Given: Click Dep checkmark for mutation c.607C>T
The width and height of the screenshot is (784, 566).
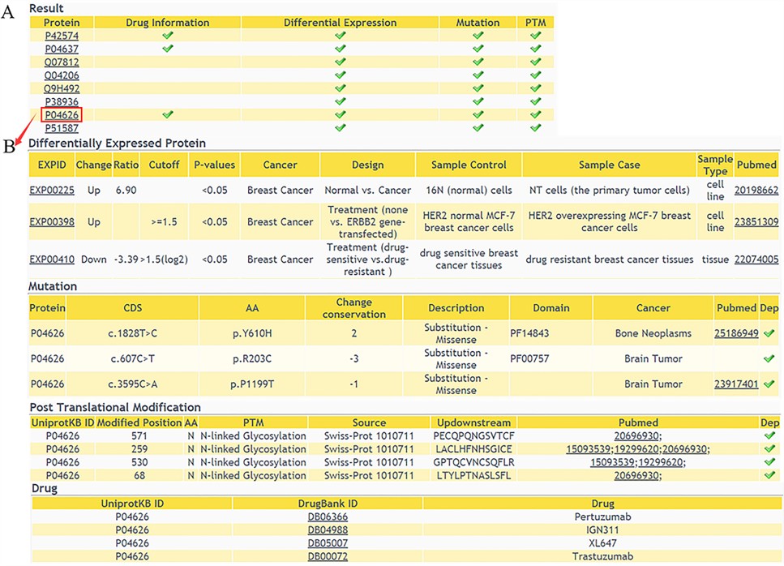Looking at the screenshot, I should (769, 358).
